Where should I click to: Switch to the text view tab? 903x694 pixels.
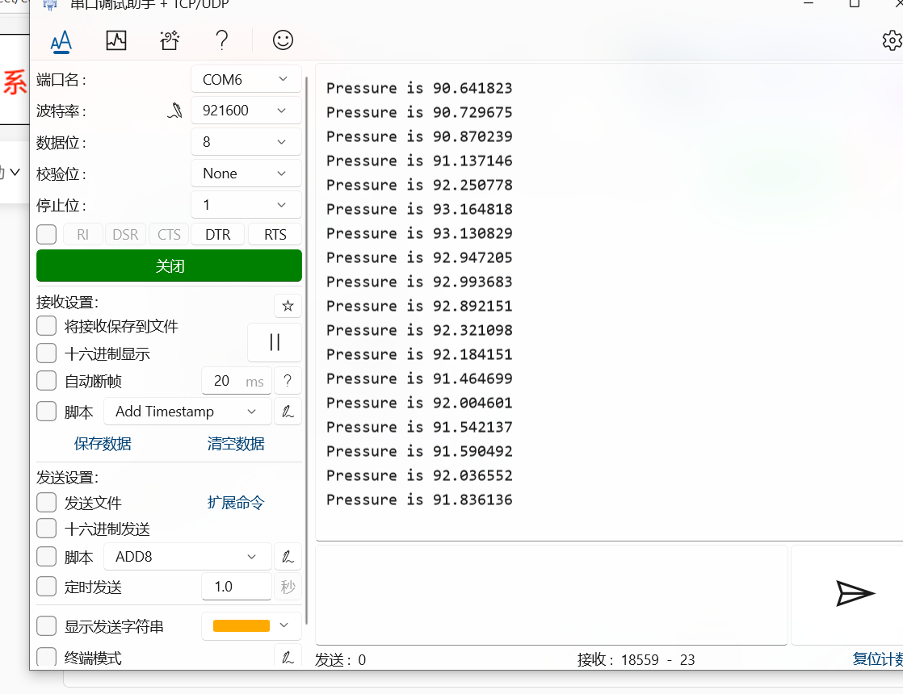click(x=61, y=40)
